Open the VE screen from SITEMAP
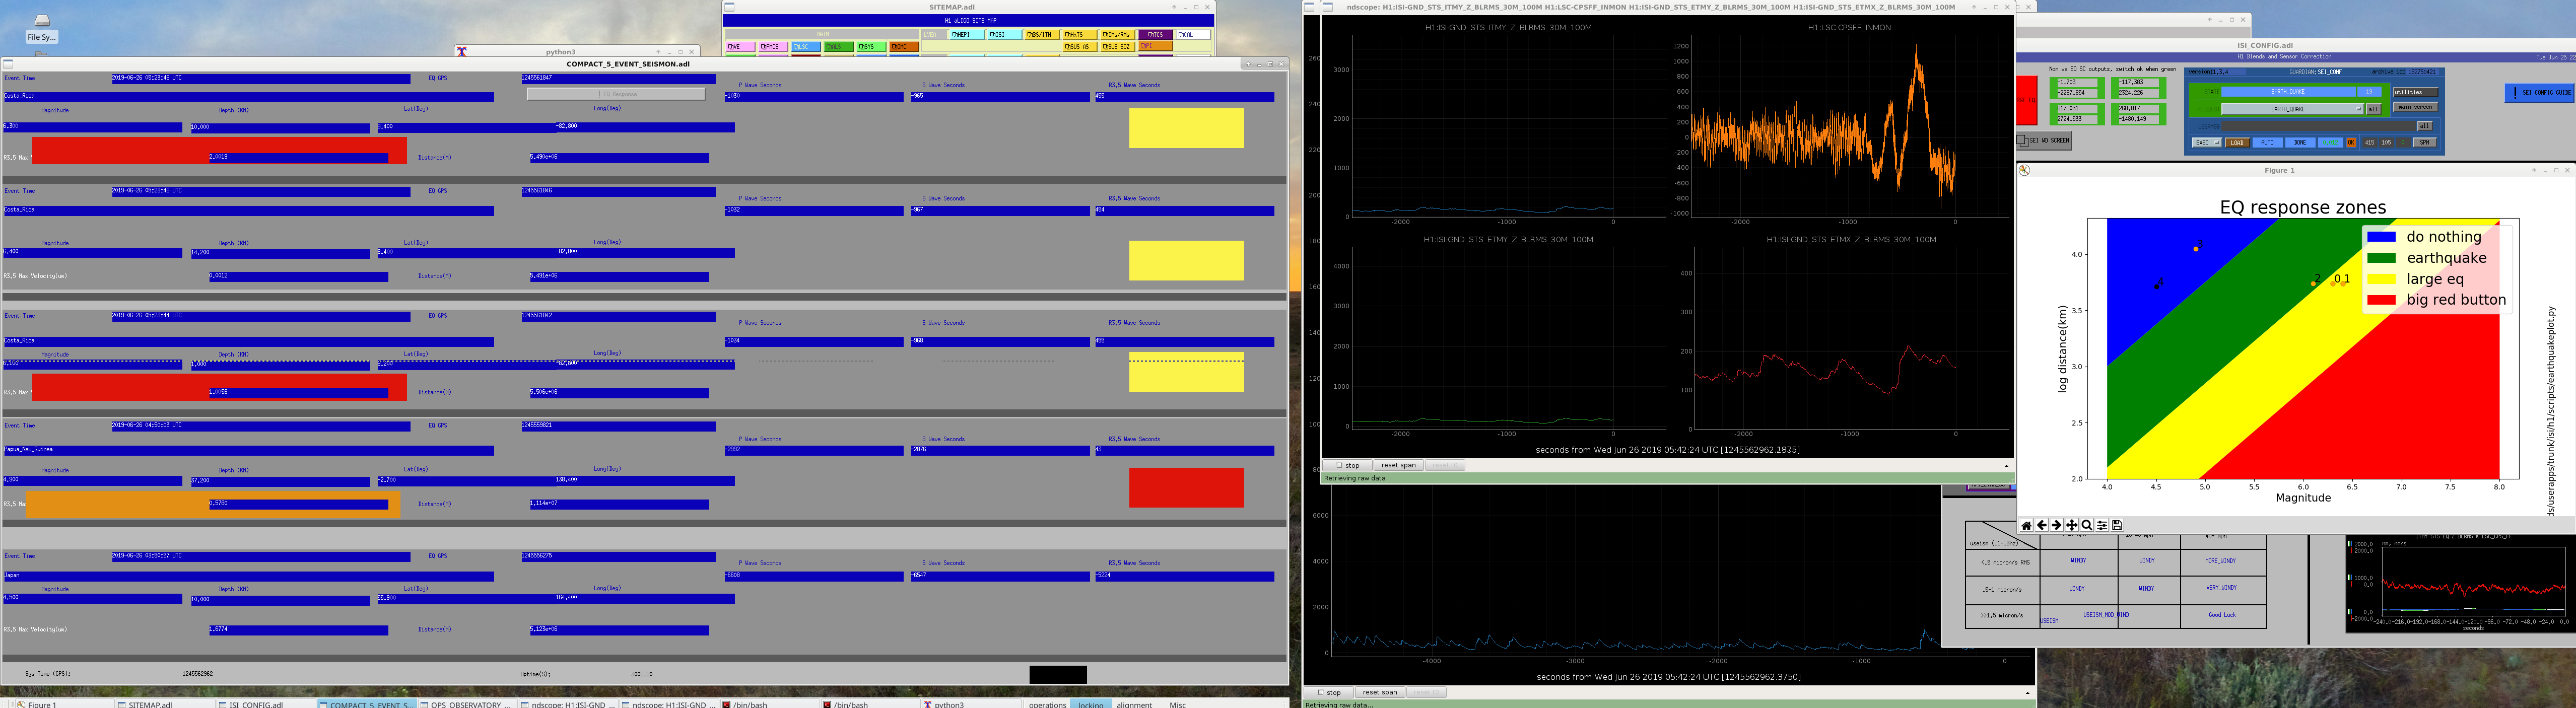 click(x=740, y=47)
